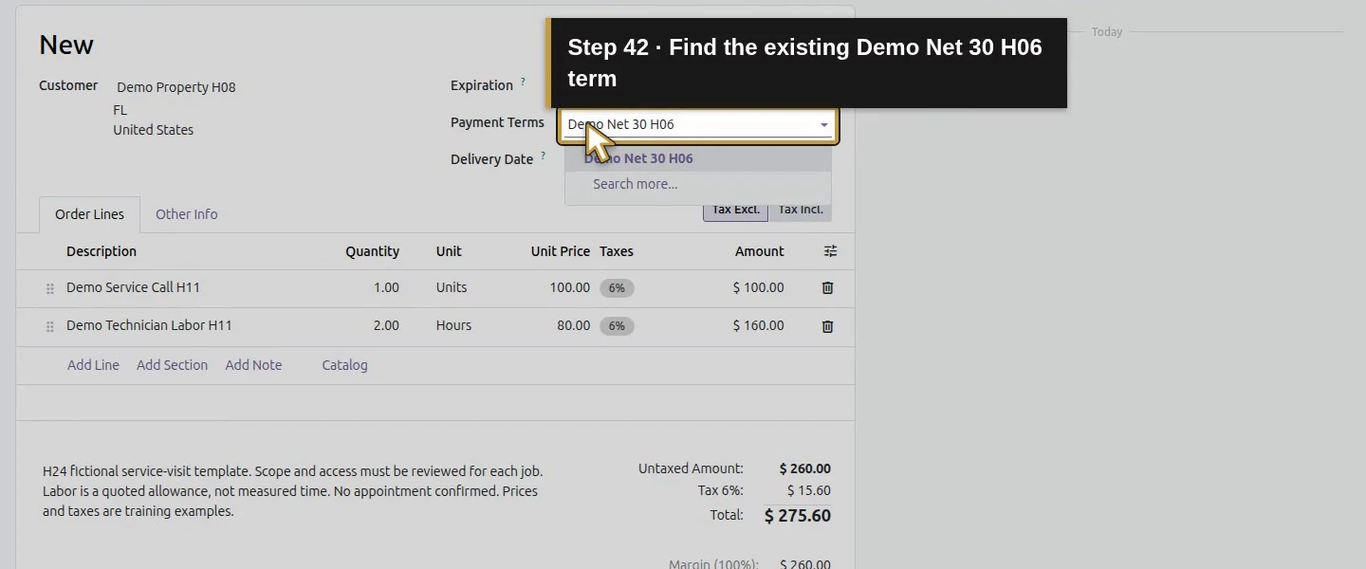Edit quantity 2.00 on Technician Labor line
The image size is (1366, 569).
point(386,325)
